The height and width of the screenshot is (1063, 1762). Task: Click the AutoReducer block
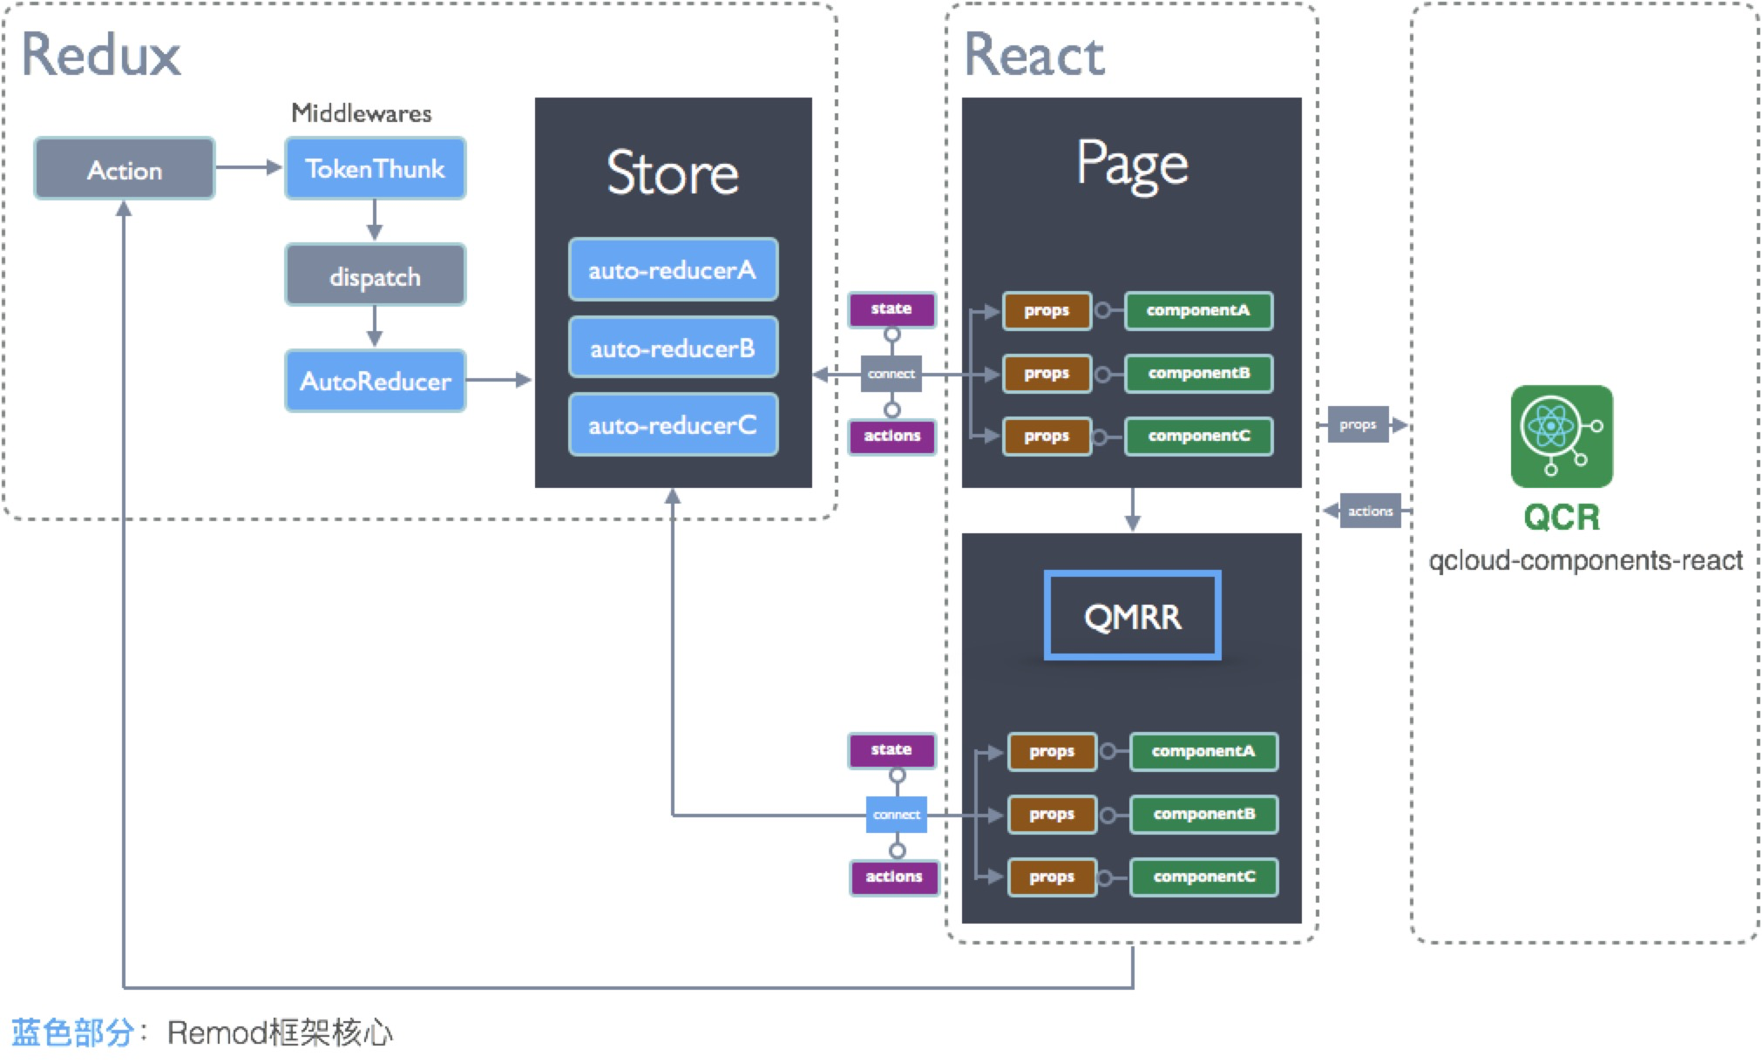(375, 381)
